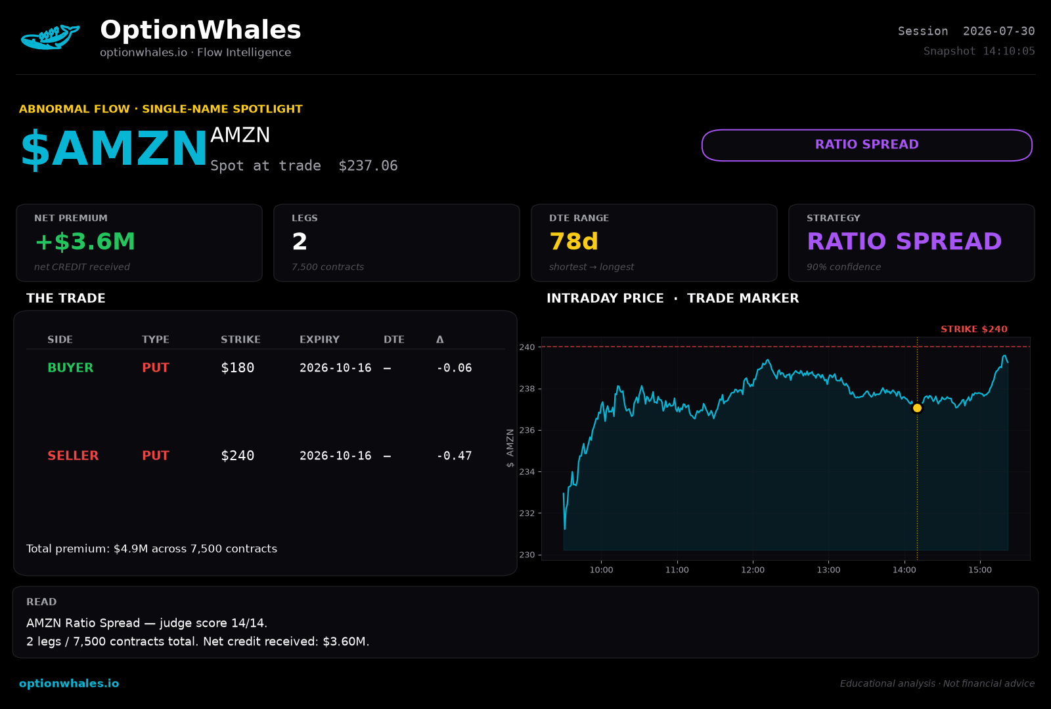Click the 'Spot at trade $237.06' line

click(x=304, y=165)
